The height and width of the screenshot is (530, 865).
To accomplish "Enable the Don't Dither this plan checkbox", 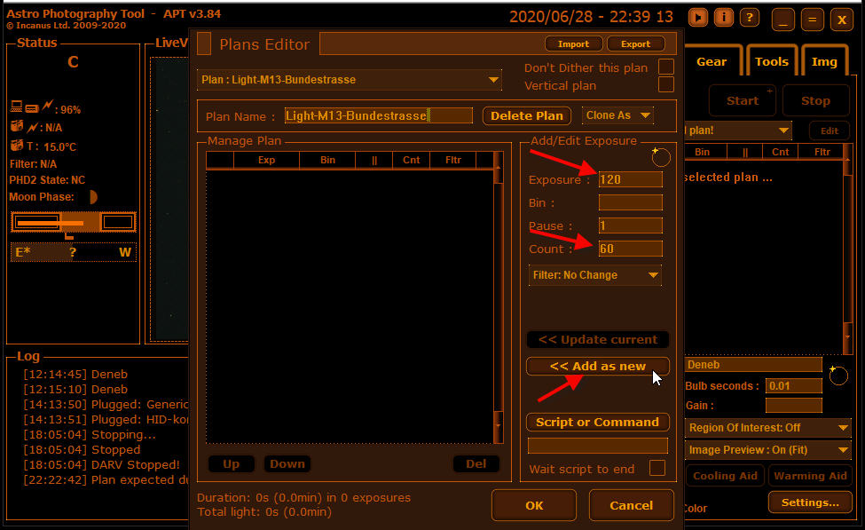I will [x=665, y=67].
